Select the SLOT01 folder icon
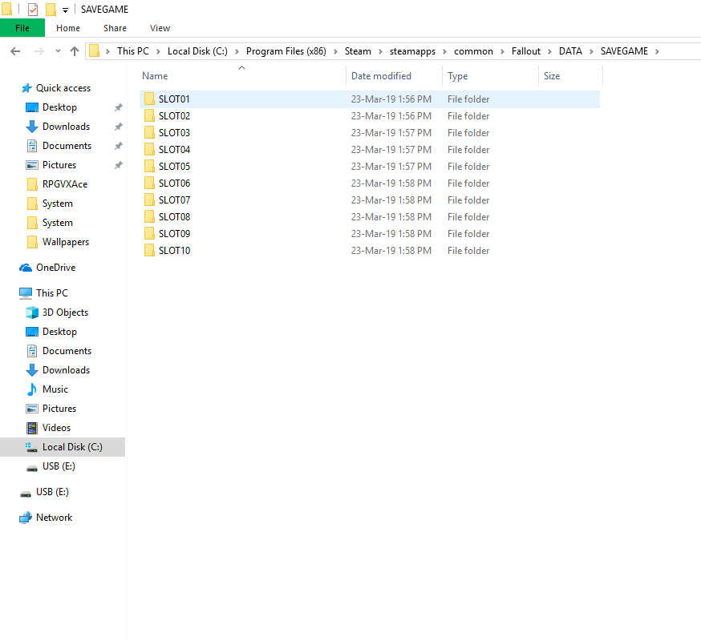This screenshot has height=641, width=701. pyautogui.click(x=149, y=99)
